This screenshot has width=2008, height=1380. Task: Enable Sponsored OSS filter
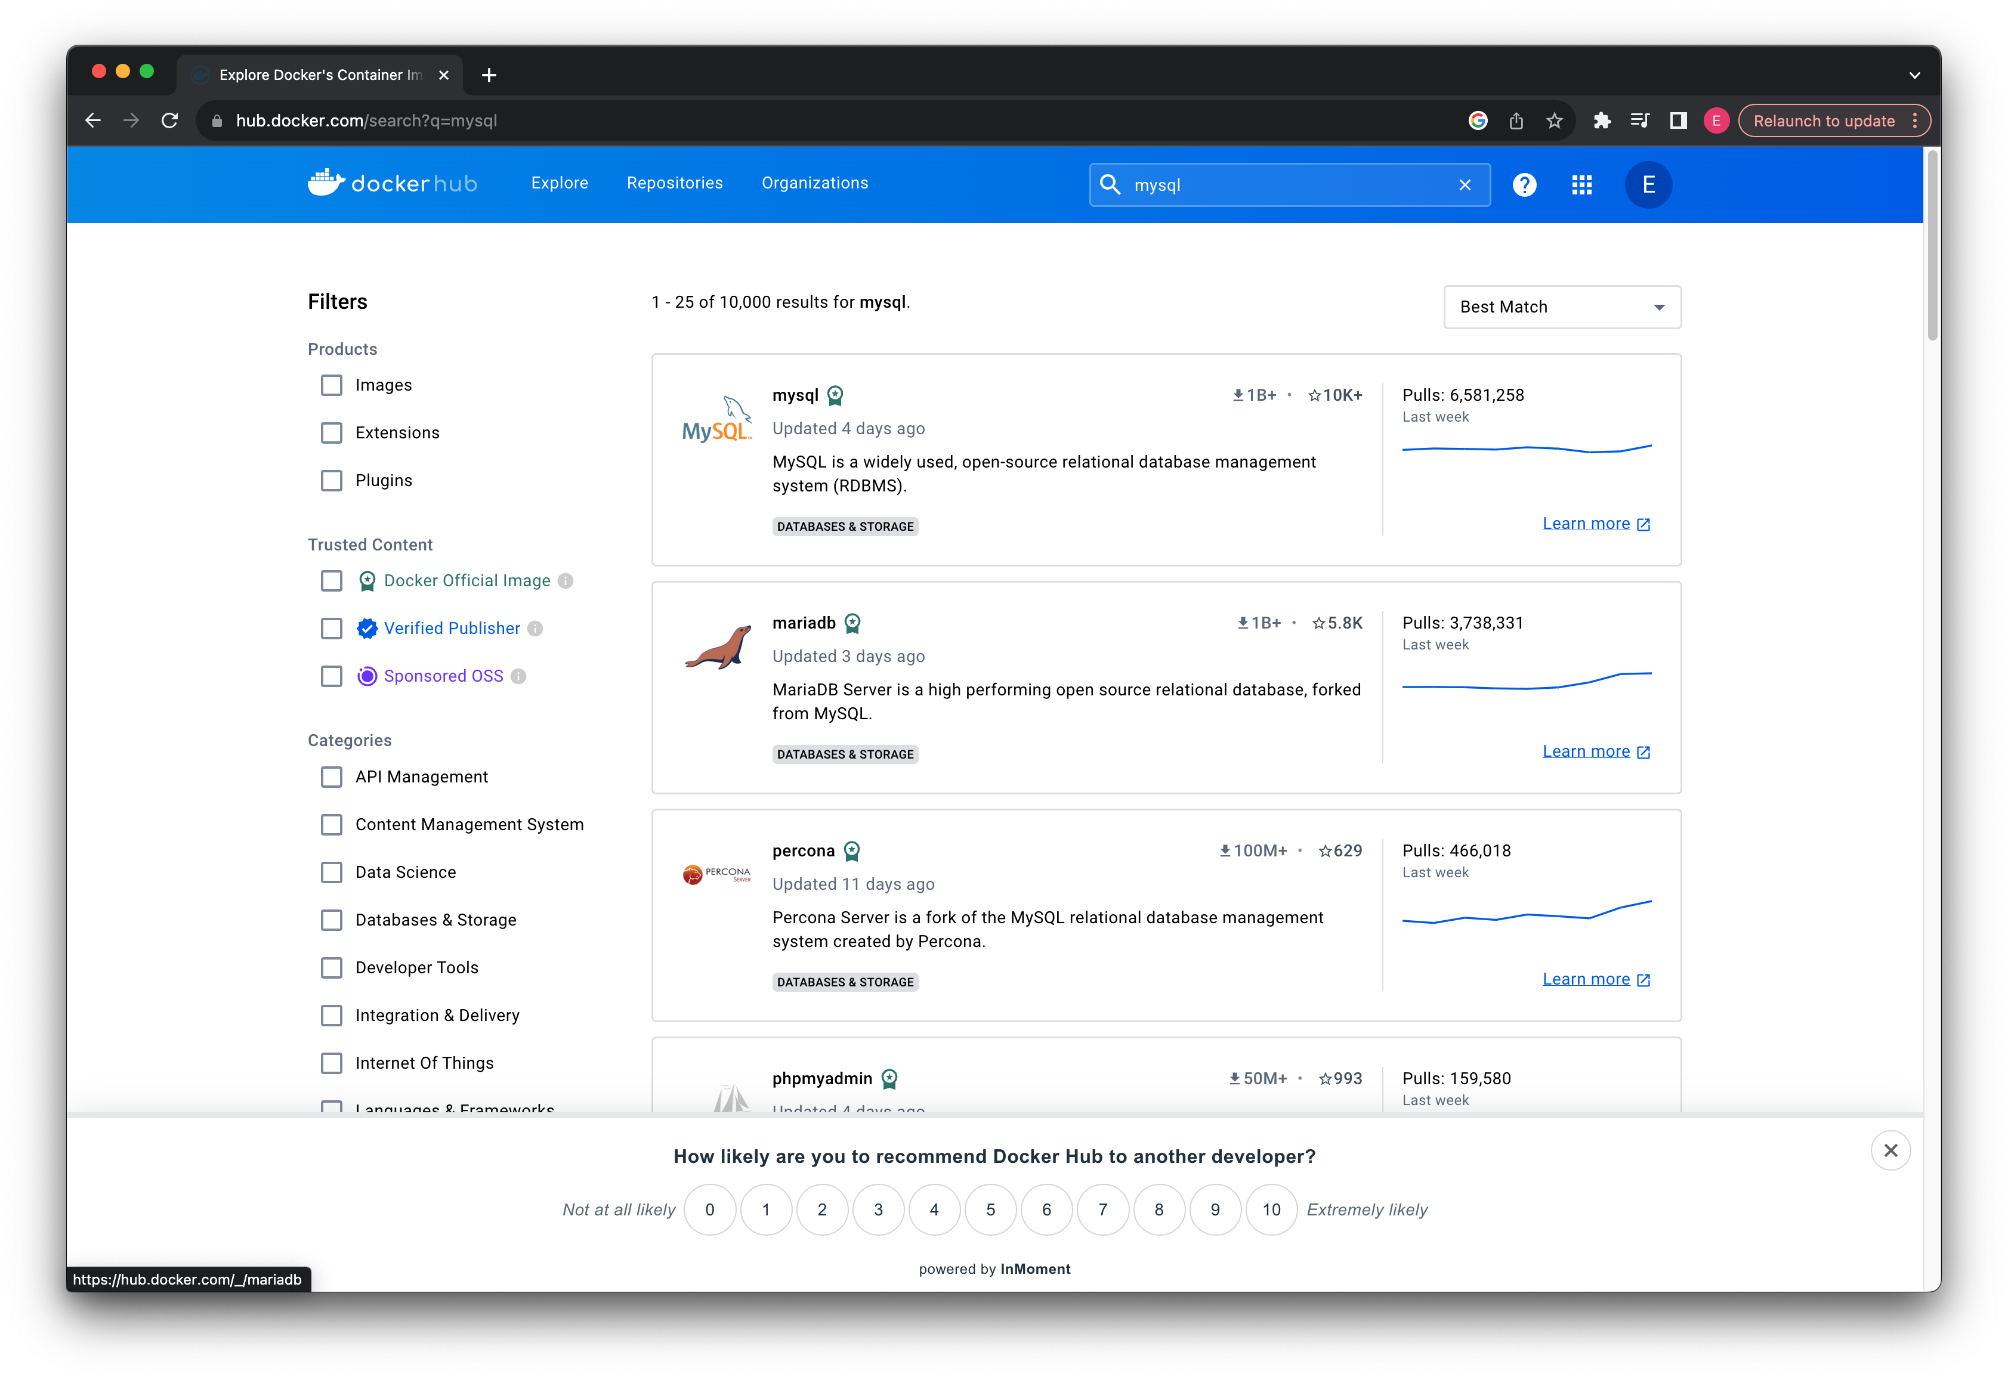click(x=331, y=675)
